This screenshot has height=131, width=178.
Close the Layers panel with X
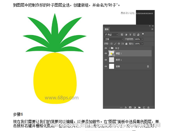153,26
